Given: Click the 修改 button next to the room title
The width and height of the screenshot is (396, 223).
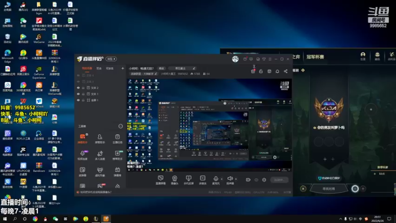Looking at the screenshot, I should (161, 68).
